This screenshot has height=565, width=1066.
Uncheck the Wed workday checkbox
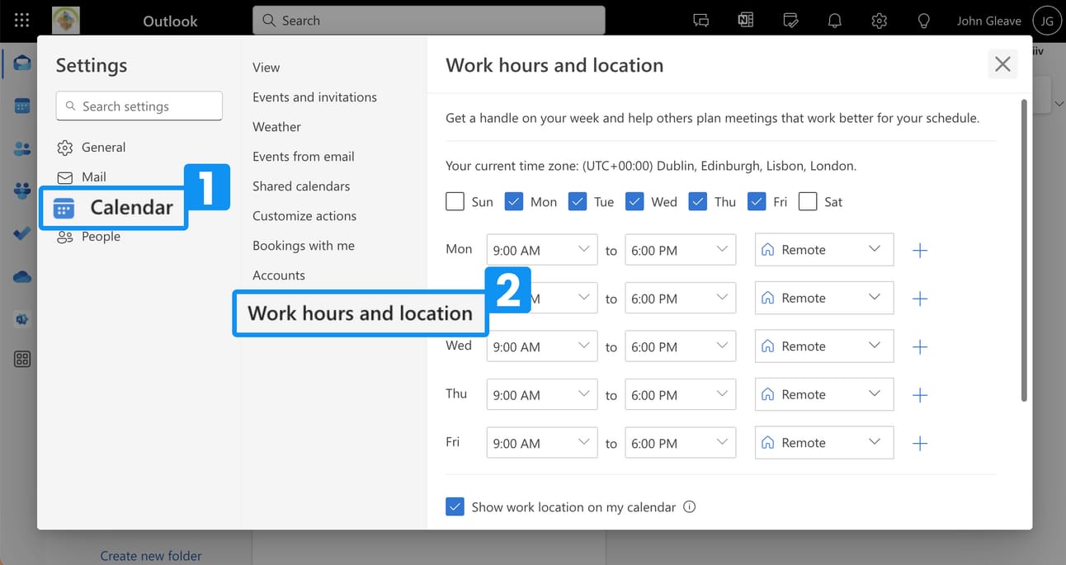point(634,201)
